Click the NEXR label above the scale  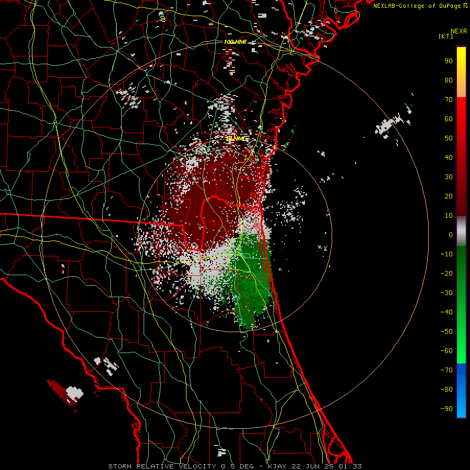pos(459,31)
